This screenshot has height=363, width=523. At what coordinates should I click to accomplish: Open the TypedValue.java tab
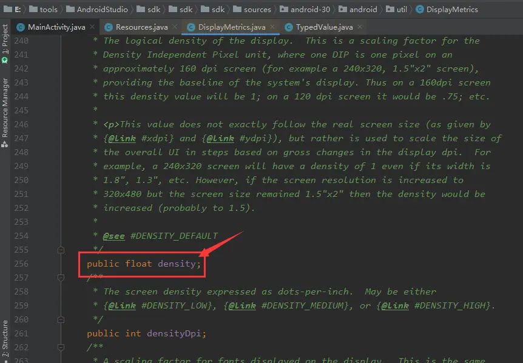pos(324,27)
